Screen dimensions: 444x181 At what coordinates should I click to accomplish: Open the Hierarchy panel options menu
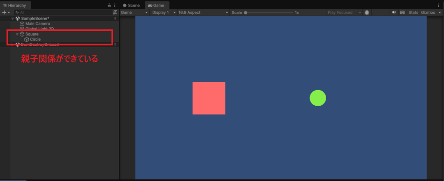click(115, 5)
